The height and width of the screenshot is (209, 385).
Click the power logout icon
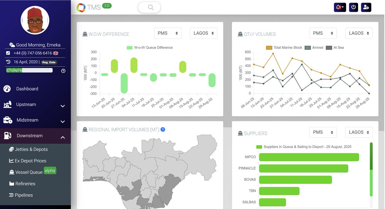[353, 7]
